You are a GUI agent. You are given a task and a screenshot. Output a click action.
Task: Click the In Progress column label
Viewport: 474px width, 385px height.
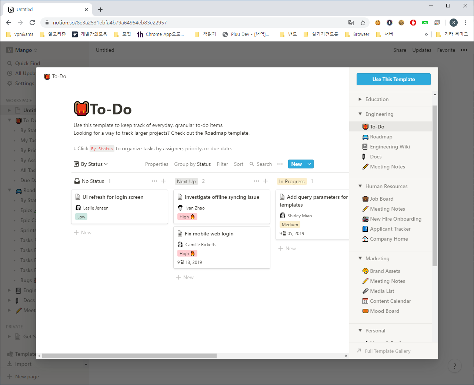(292, 181)
